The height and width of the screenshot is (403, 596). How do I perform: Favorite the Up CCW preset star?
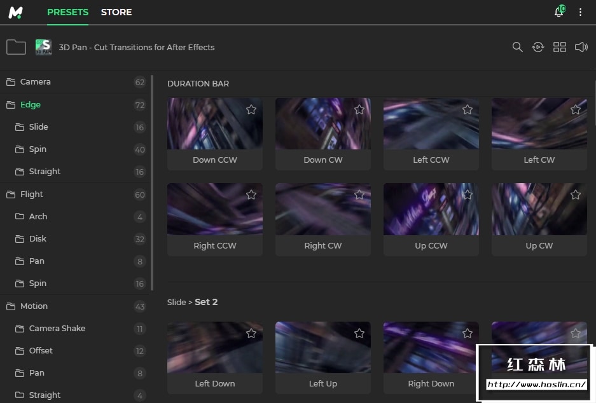tap(468, 195)
